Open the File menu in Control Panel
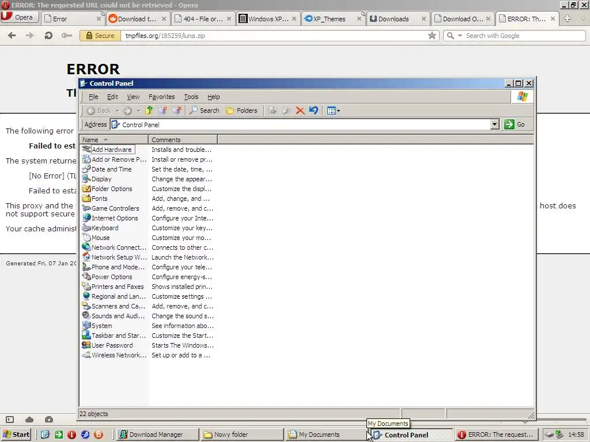 tap(93, 97)
